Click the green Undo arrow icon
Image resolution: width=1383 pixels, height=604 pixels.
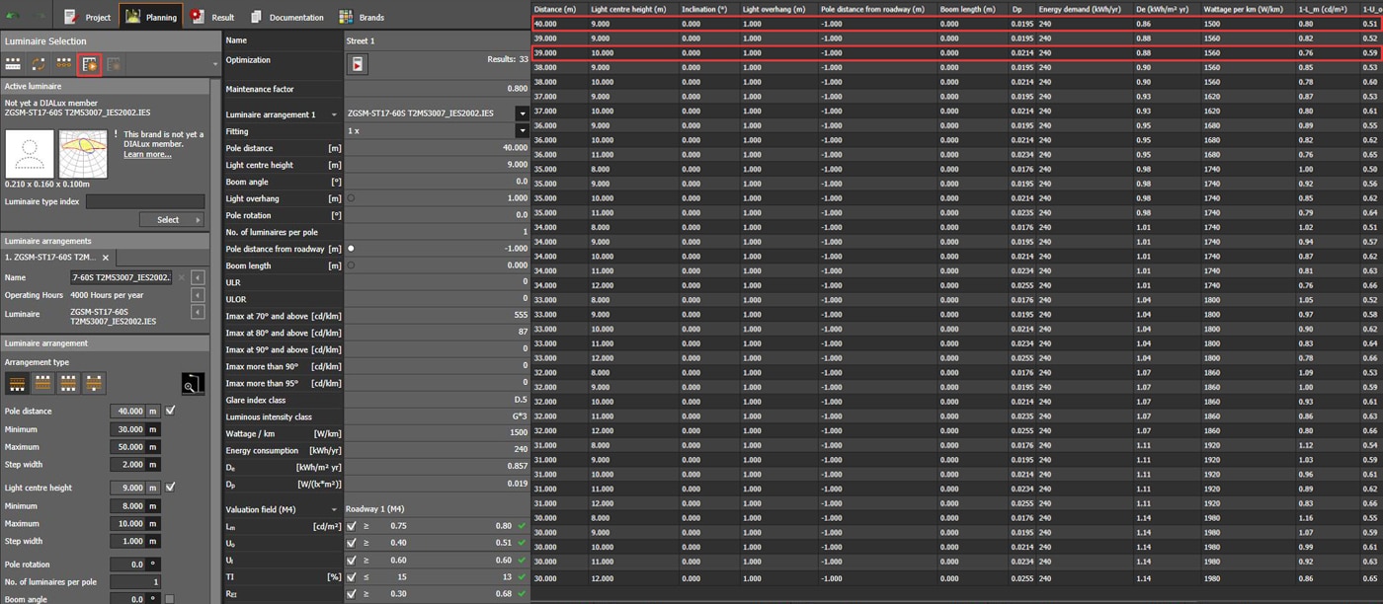click(15, 17)
